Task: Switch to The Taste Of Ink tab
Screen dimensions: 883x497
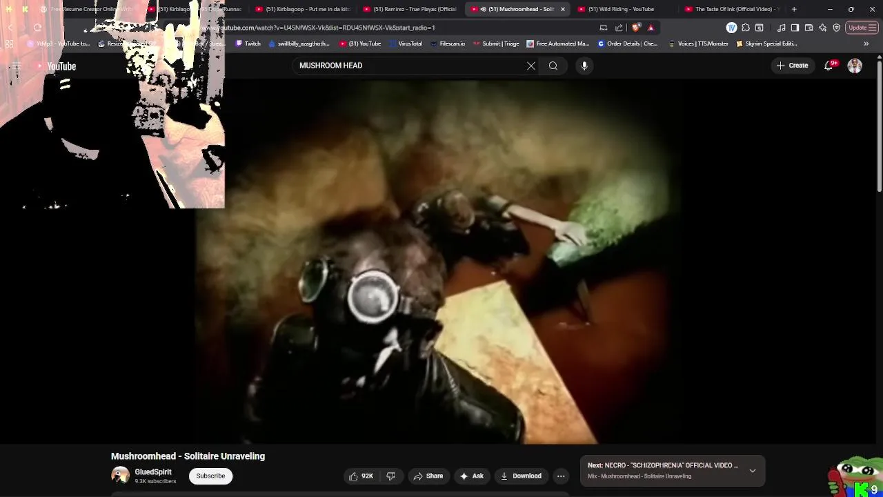Action: tap(731, 9)
